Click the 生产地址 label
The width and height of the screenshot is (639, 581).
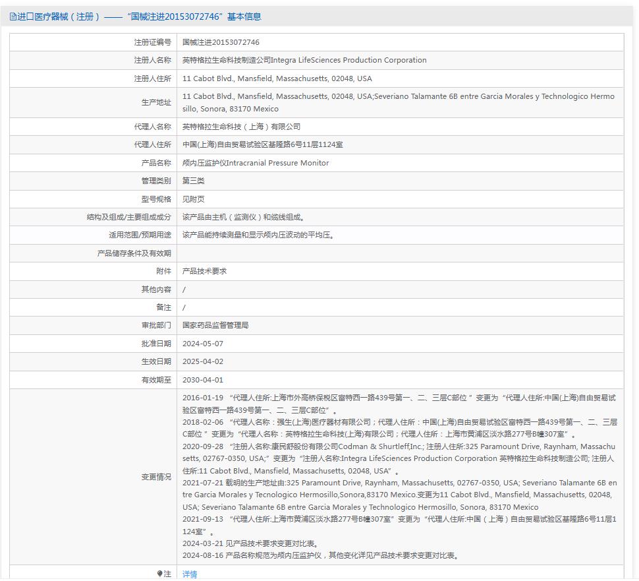pos(157,102)
